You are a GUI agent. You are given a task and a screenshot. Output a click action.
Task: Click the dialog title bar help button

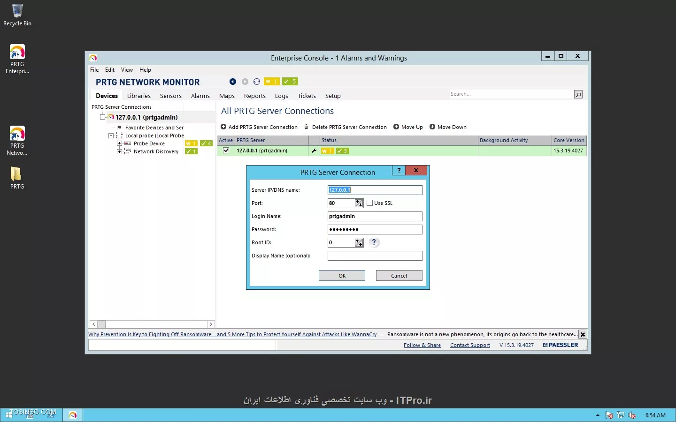tap(399, 170)
